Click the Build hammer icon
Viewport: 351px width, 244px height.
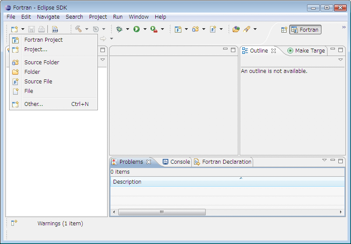pyautogui.click(x=78, y=29)
